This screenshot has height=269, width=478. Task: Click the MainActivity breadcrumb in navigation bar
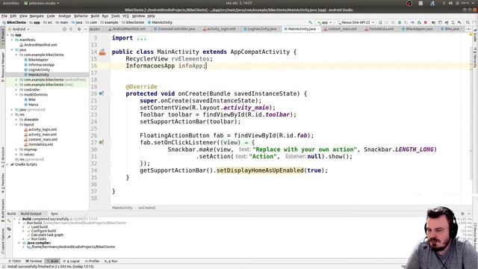(160, 22)
